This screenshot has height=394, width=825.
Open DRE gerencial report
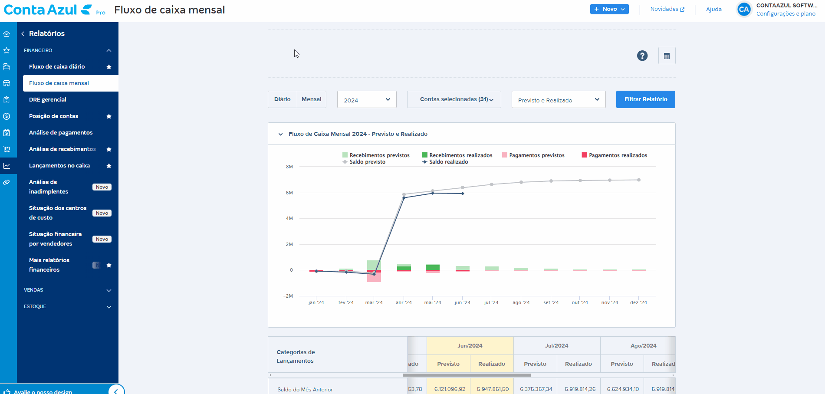tap(48, 100)
